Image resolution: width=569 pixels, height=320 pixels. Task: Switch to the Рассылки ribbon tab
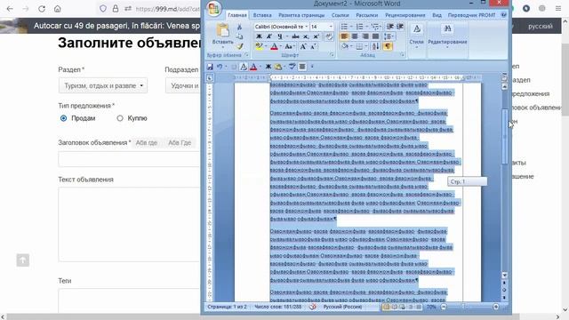pos(367,15)
